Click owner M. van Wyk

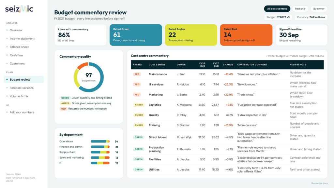pyautogui.click(x=184, y=138)
